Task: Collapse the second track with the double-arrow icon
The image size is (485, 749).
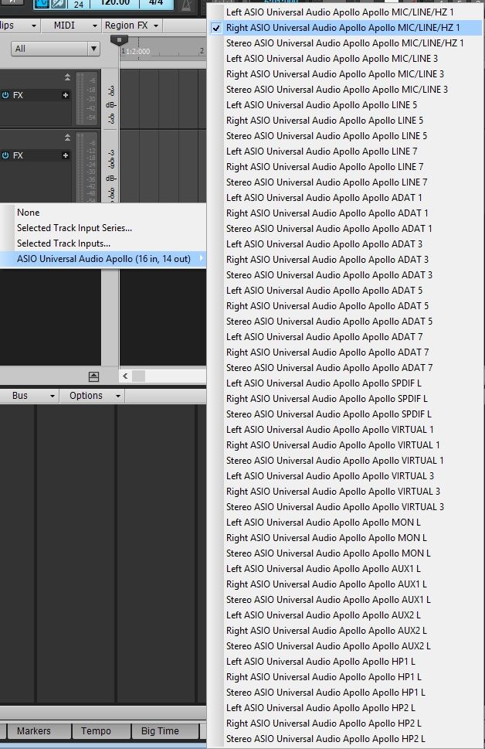Action: tap(67, 138)
